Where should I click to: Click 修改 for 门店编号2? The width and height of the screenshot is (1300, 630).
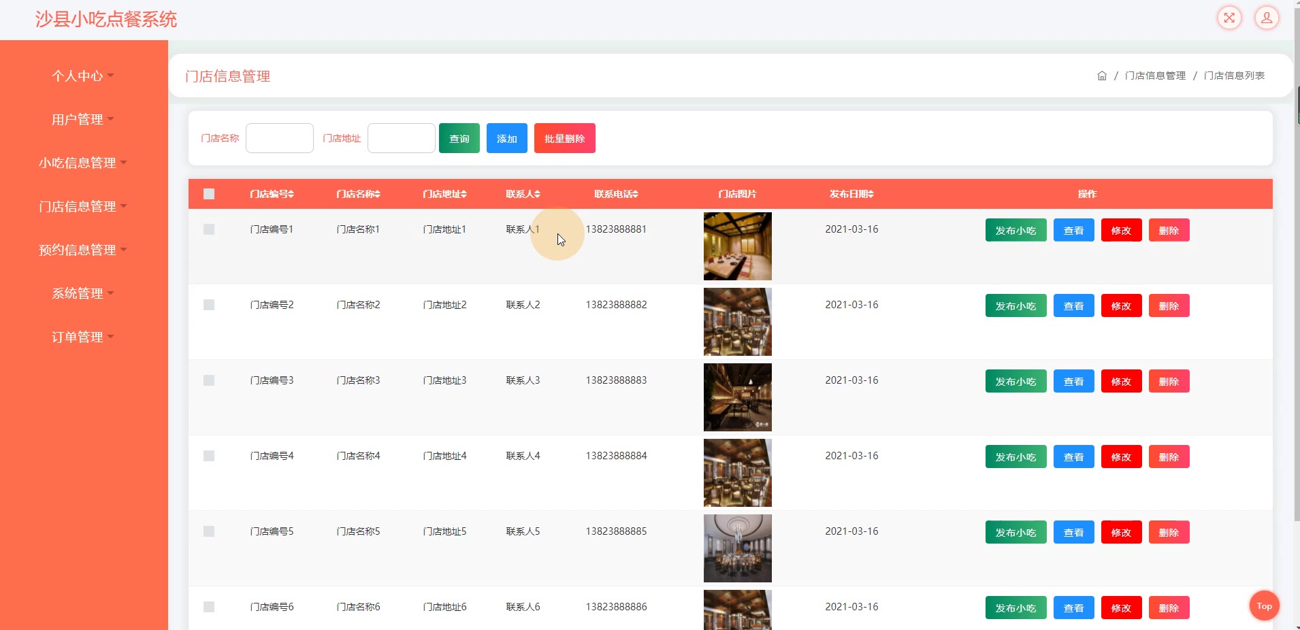(1122, 305)
